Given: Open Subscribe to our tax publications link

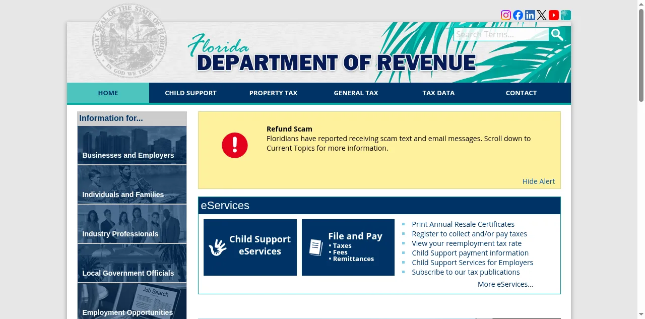Looking at the screenshot, I should (x=466, y=272).
